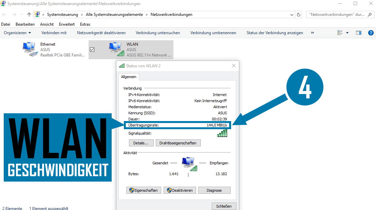Select the WLAN adapter icon
The image size is (376, 210).
point(116,48)
